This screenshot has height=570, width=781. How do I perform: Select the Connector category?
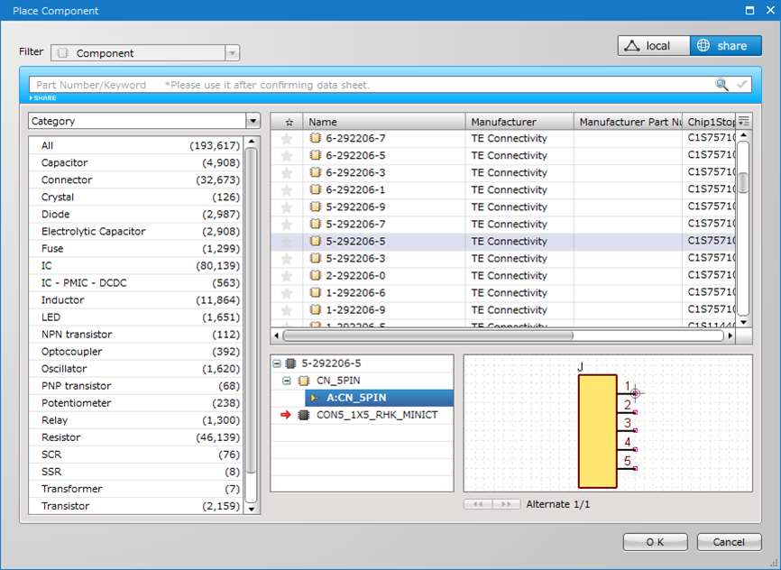click(67, 179)
